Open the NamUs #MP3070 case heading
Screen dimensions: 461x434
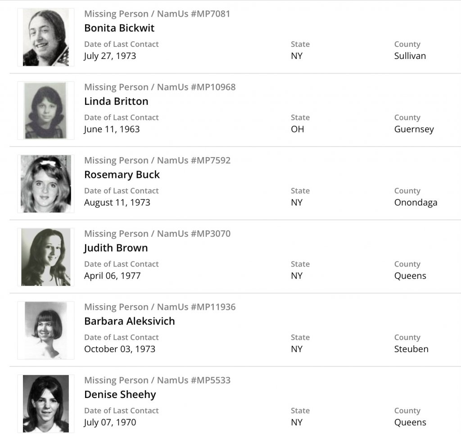[x=157, y=234]
